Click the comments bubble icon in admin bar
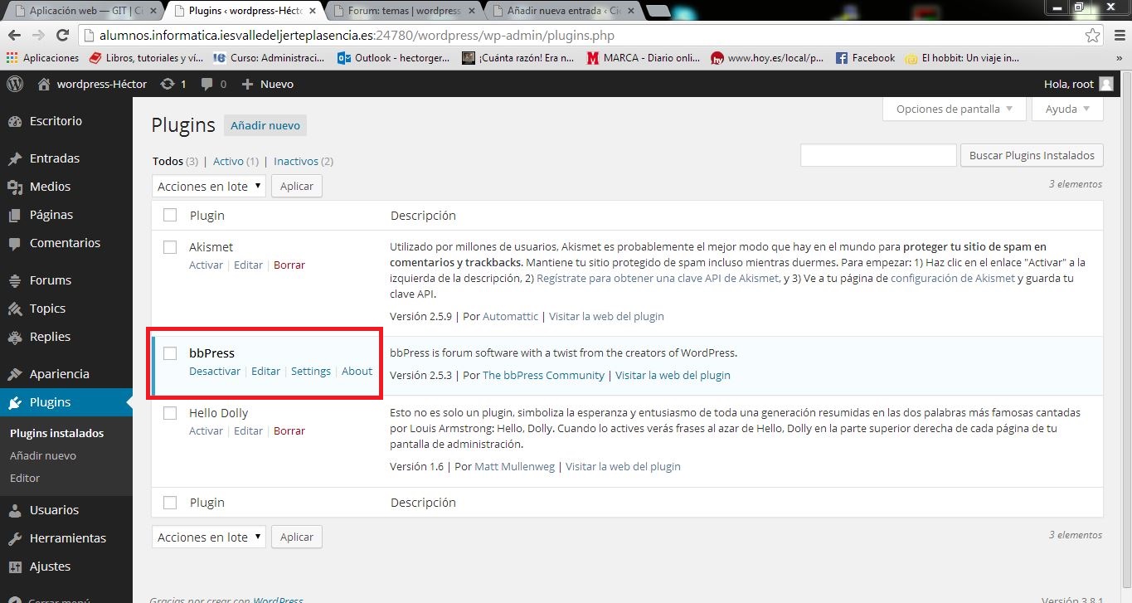This screenshot has height=603, width=1132. (x=208, y=84)
